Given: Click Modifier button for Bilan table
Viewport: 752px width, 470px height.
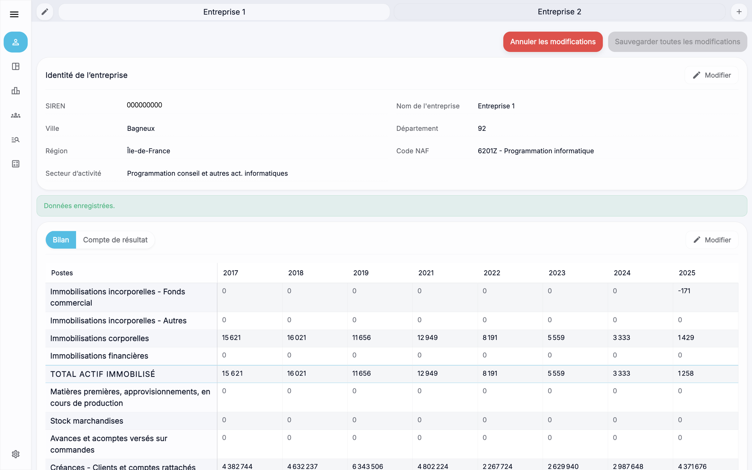Looking at the screenshot, I should click(x=712, y=240).
